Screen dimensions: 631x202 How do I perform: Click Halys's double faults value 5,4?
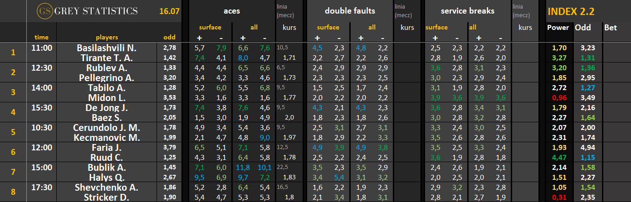[339, 177]
